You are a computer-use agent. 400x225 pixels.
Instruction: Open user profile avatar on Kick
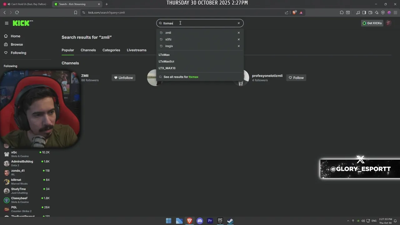[x=388, y=23]
